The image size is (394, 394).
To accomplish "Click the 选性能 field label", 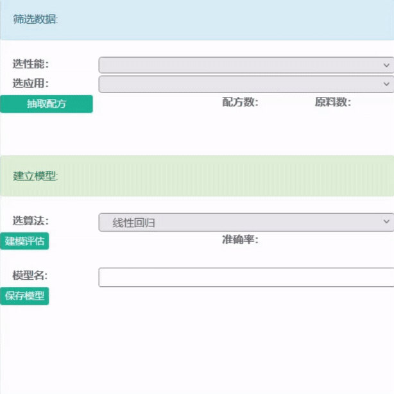I will [30, 64].
